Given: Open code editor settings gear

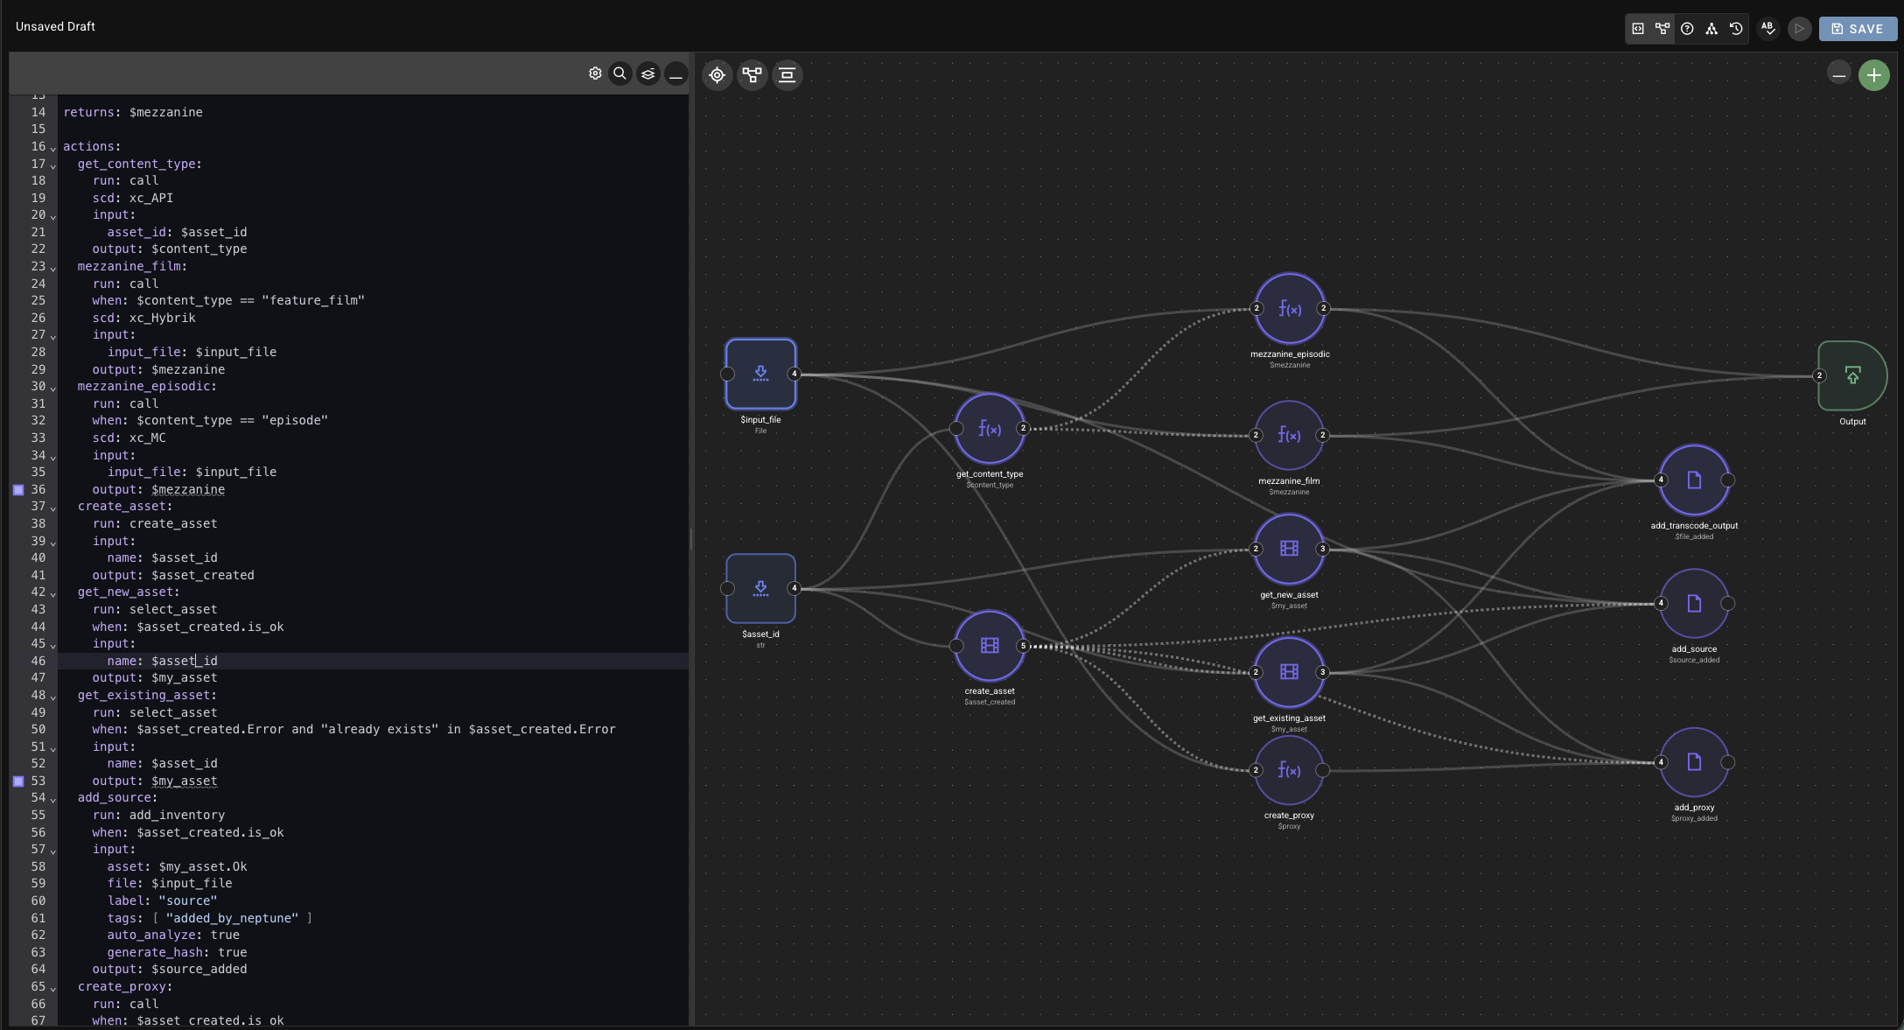Looking at the screenshot, I should (x=595, y=74).
